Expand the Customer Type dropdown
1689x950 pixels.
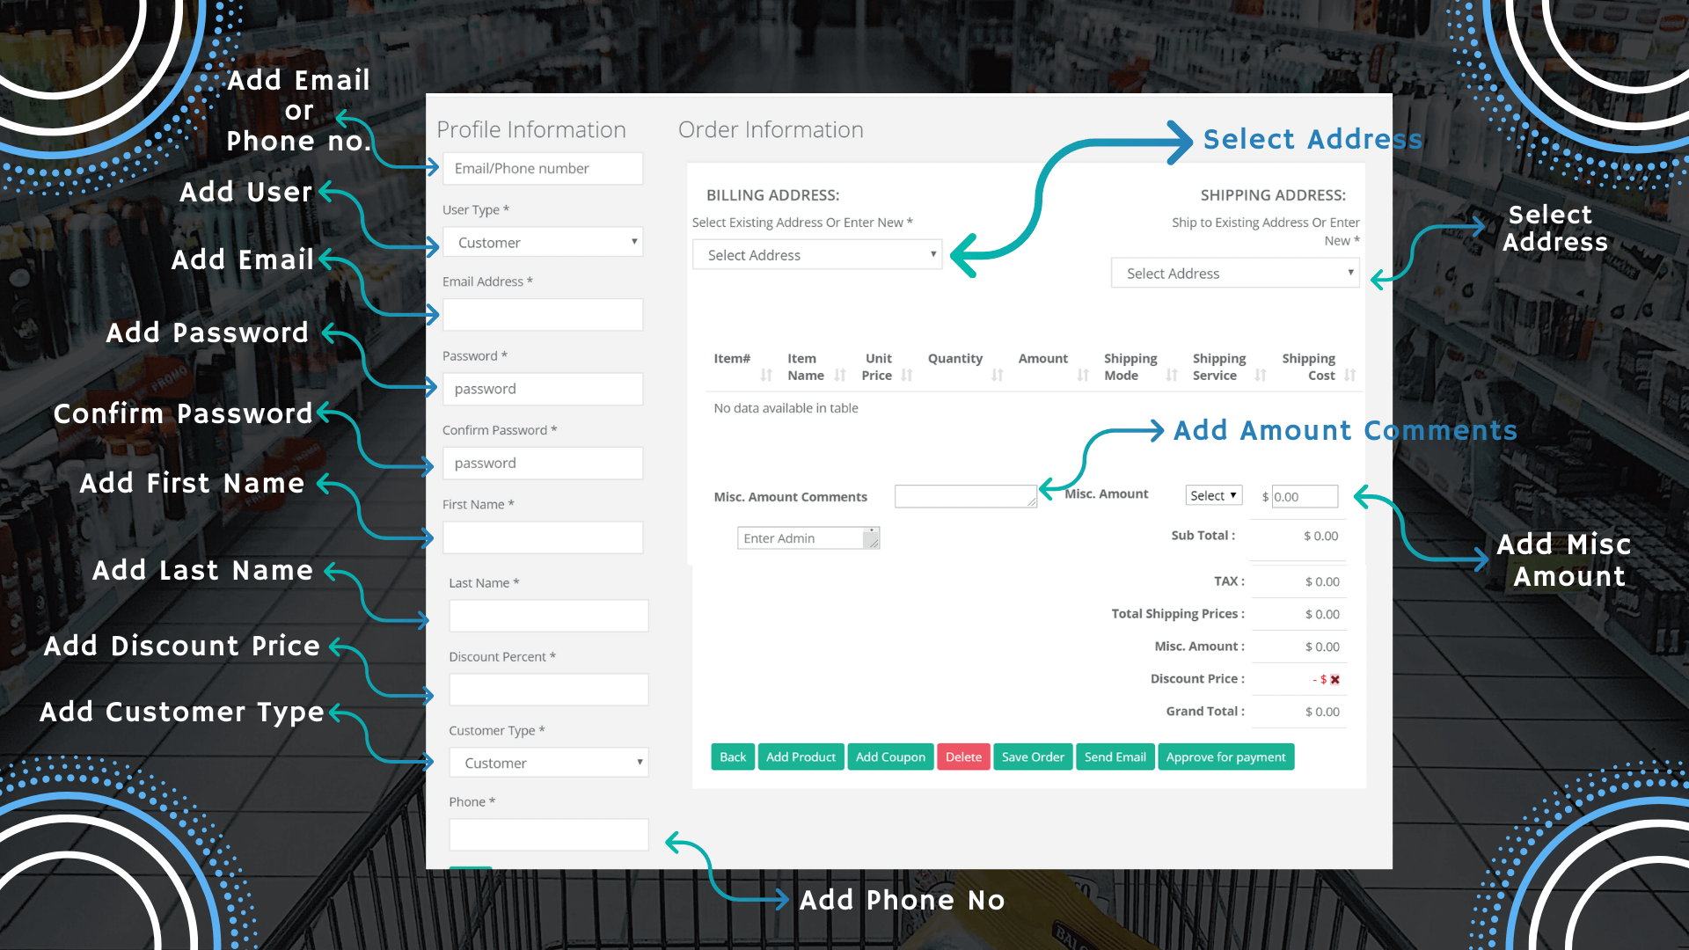549,764
